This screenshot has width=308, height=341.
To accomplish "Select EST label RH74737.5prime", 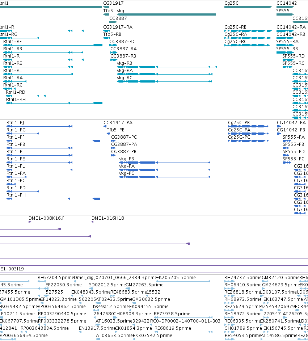I will tap(243, 278).
